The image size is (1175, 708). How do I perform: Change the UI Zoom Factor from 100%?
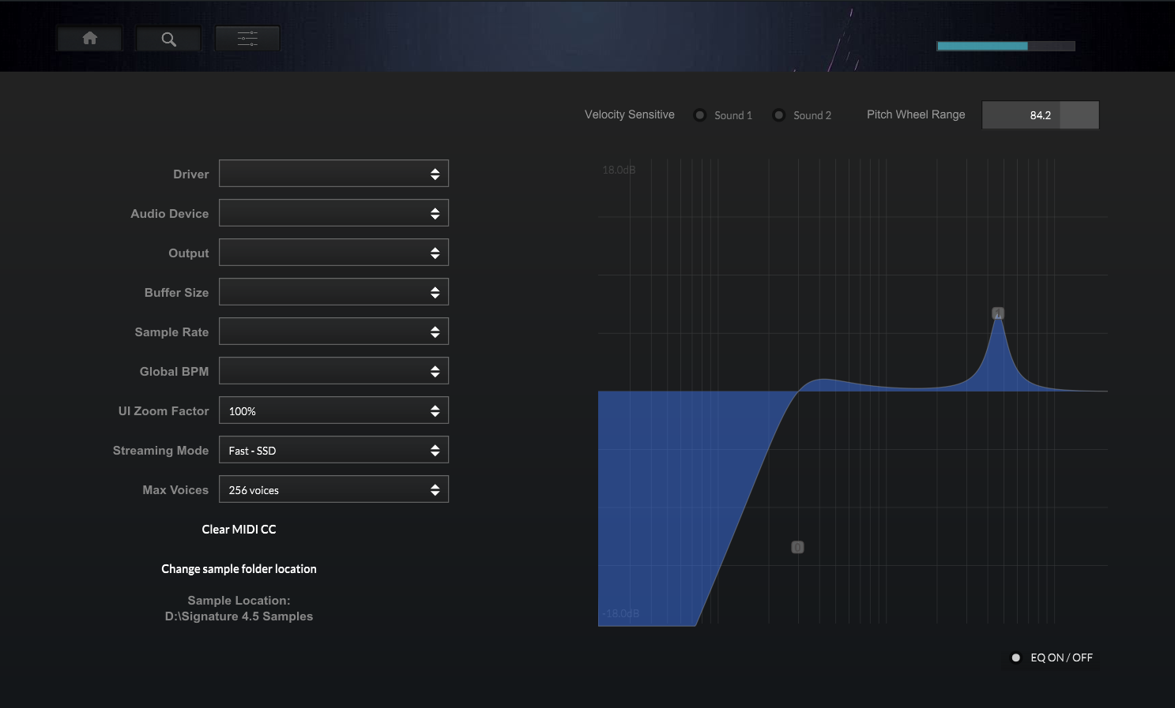click(333, 410)
